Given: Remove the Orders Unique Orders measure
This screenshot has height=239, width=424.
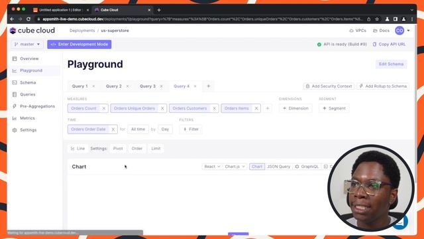Looking at the screenshot, I should tap(162, 108).
